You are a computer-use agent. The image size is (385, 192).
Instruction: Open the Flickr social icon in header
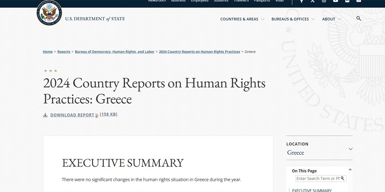point(347,1)
